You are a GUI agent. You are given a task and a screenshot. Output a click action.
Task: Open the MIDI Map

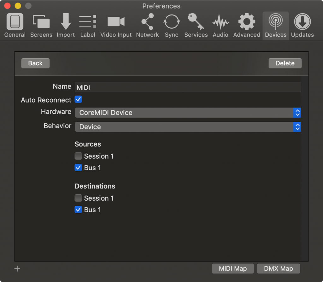pos(233,269)
